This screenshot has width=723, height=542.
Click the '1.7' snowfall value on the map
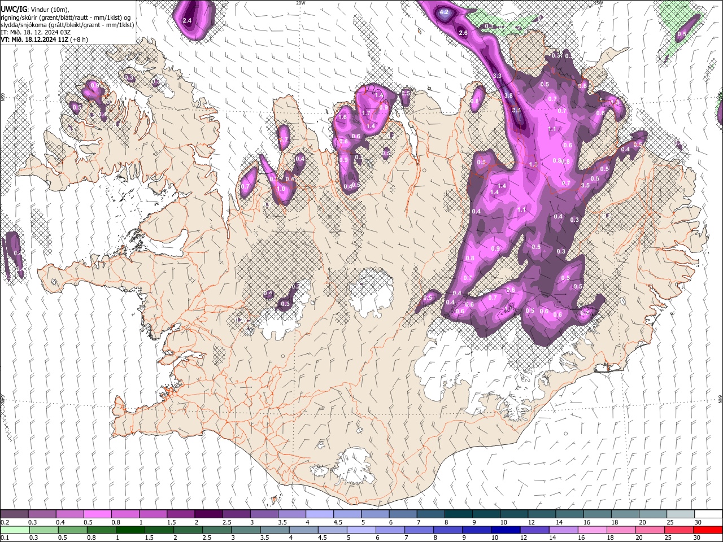pos(366,113)
